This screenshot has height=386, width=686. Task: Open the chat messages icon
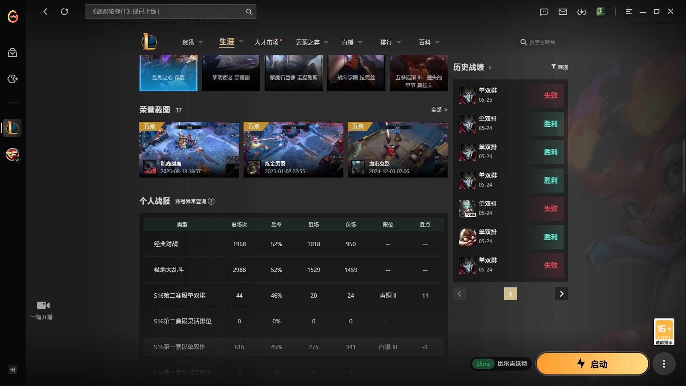pos(544,12)
